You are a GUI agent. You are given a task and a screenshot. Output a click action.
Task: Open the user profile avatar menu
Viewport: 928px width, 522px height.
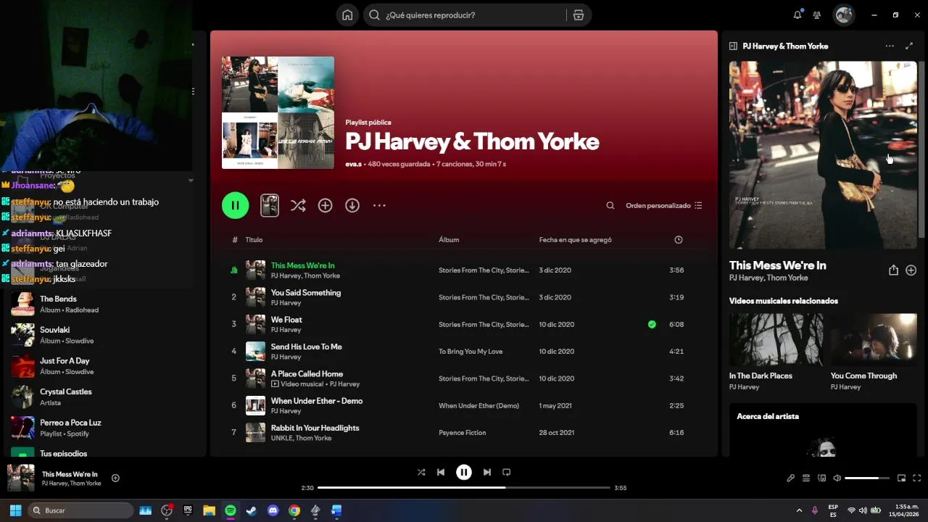pos(843,15)
